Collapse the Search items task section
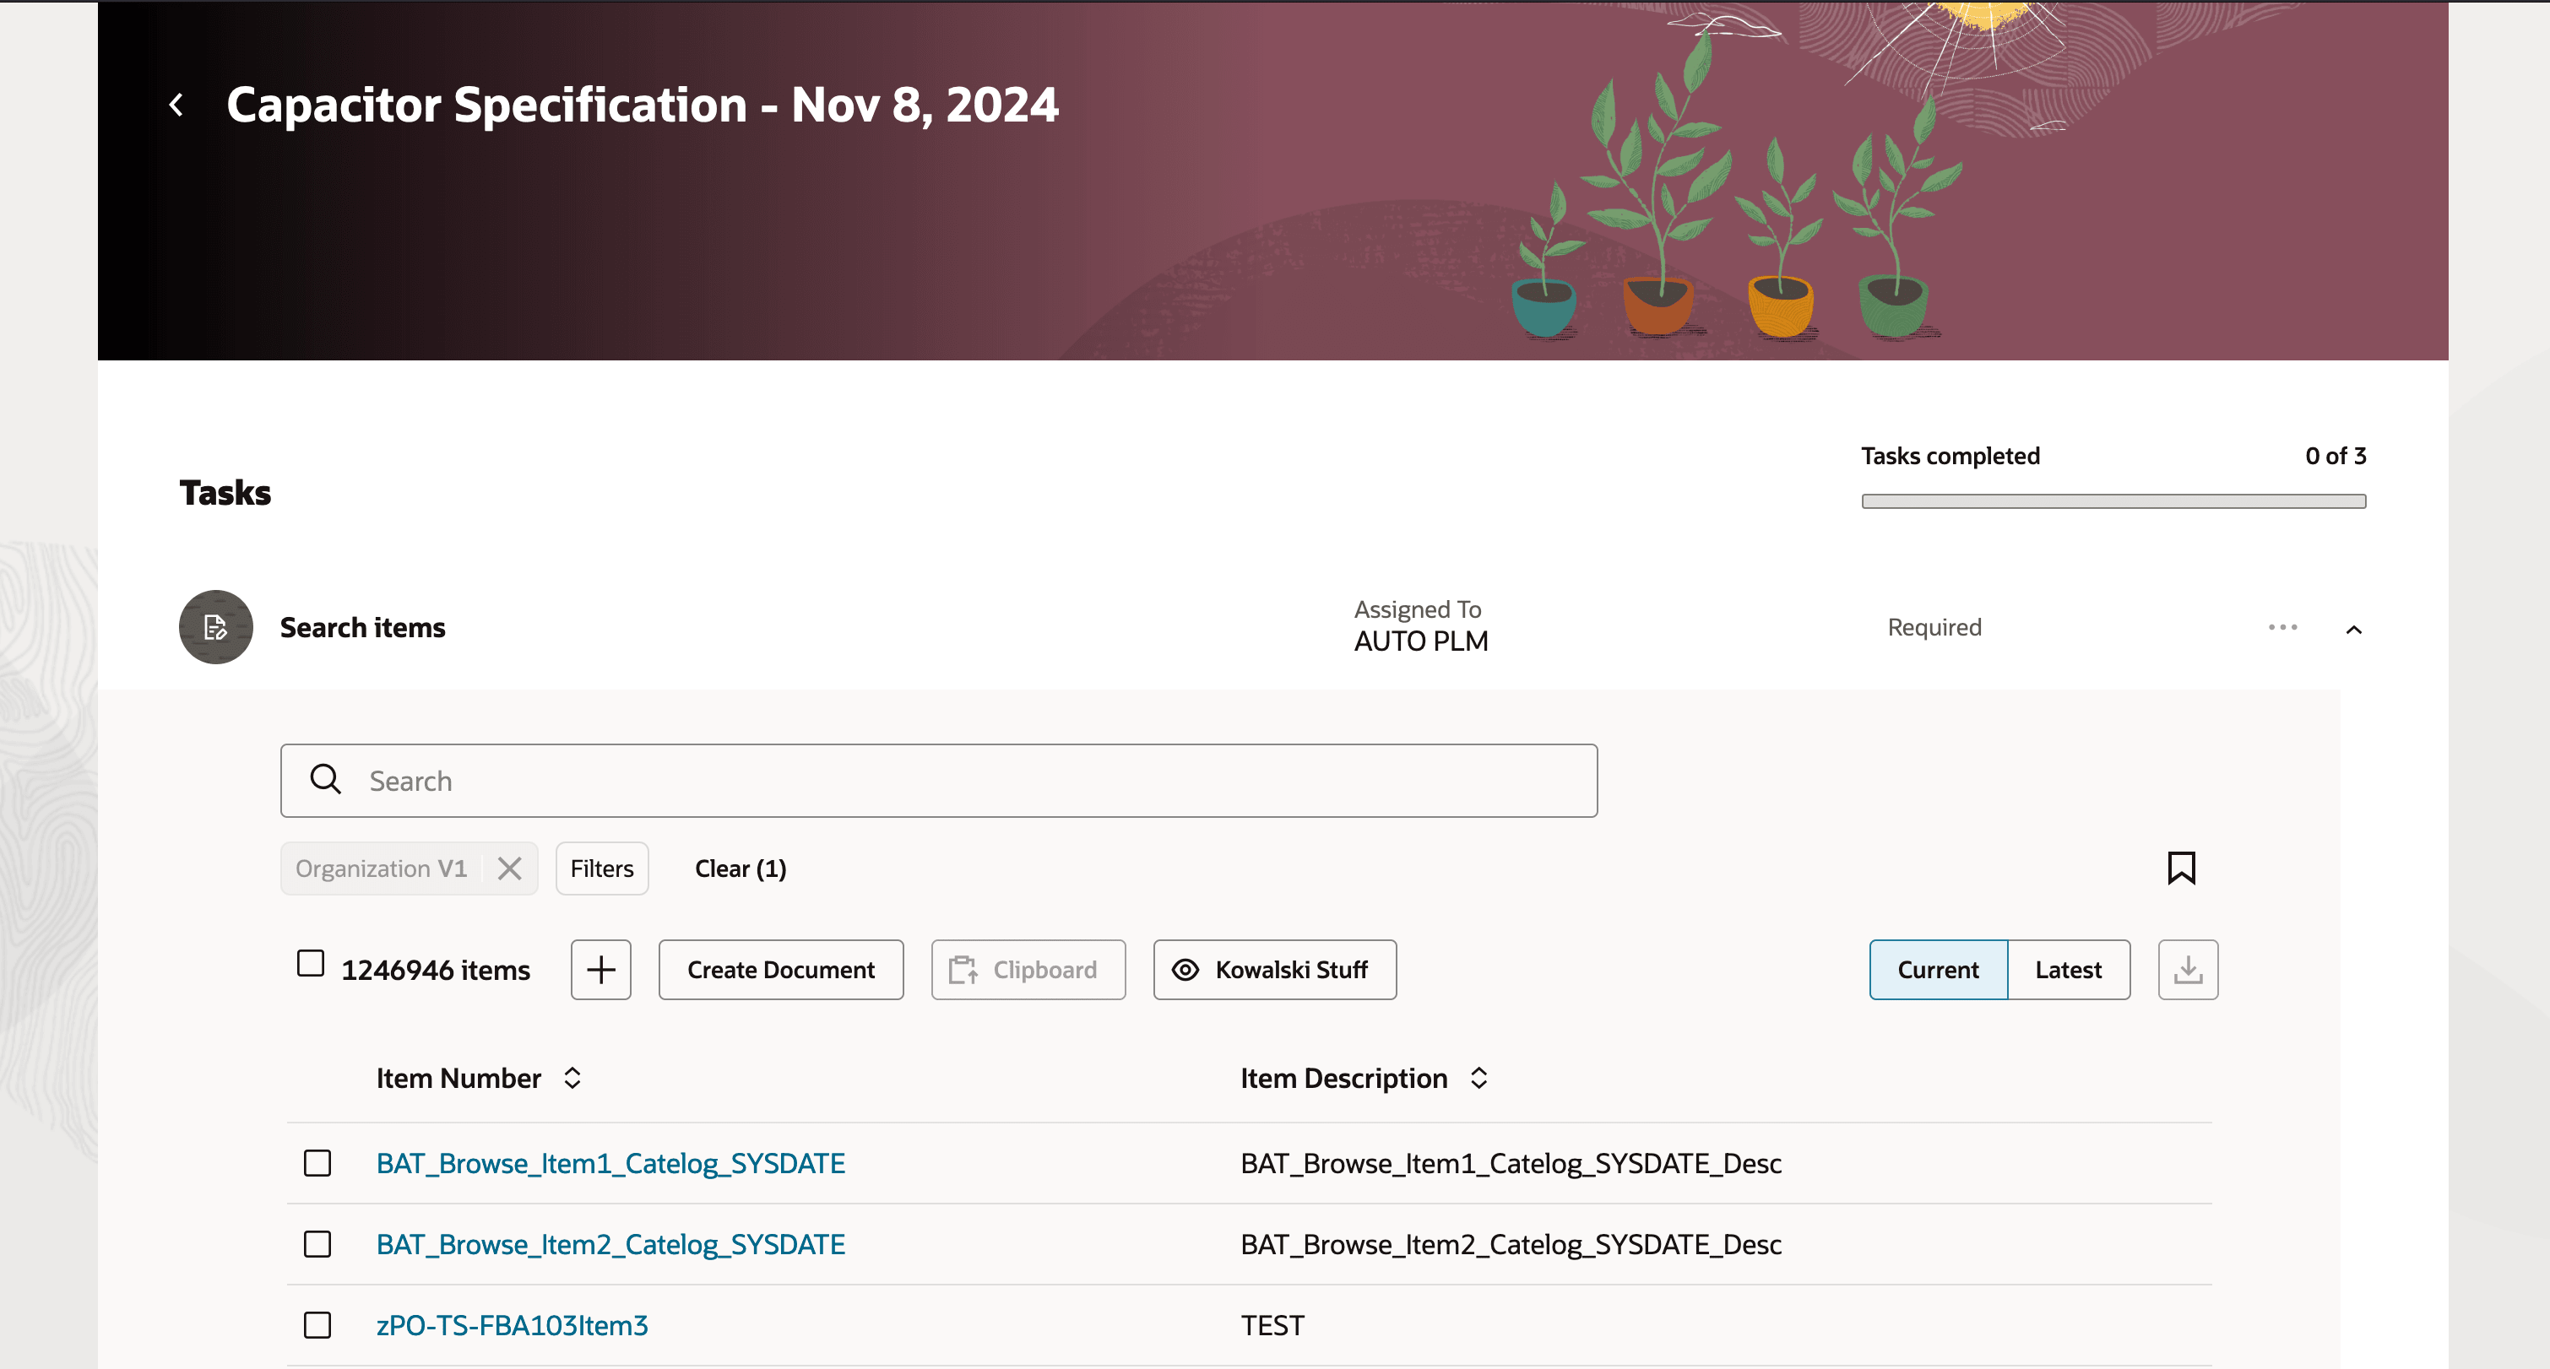This screenshot has height=1369, width=2550. 2353,629
